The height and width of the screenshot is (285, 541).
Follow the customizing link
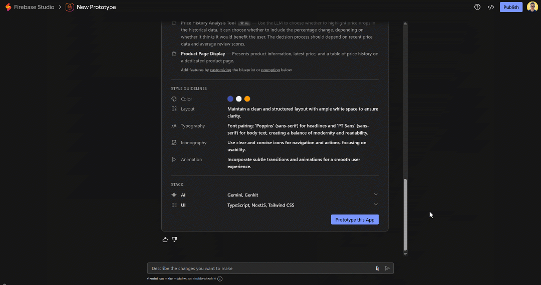tap(220, 70)
